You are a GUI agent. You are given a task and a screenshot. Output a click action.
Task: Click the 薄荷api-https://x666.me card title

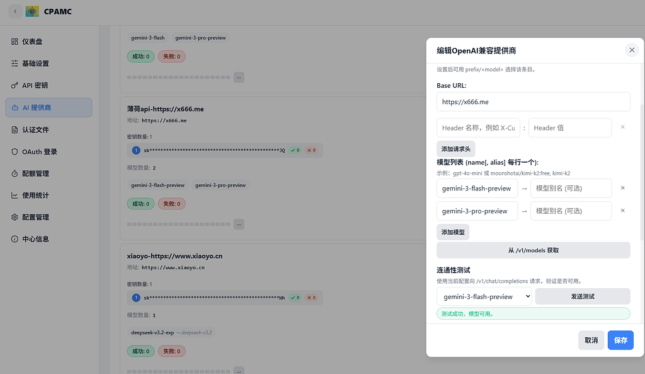pyautogui.click(x=166, y=108)
